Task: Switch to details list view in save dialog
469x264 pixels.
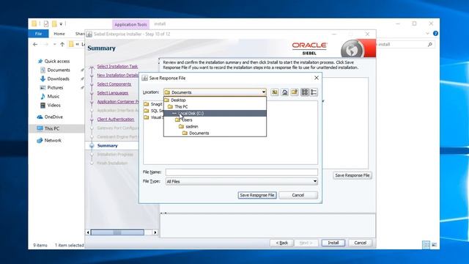Action: pyautogui.click(x=314, y=92)
